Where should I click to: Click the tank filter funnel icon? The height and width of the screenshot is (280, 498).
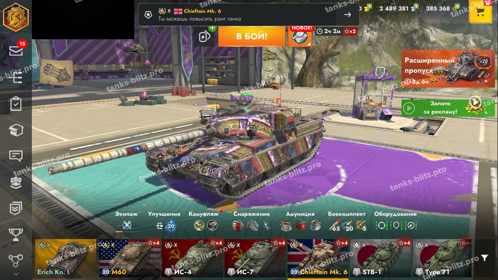click(x=484, y=258)
